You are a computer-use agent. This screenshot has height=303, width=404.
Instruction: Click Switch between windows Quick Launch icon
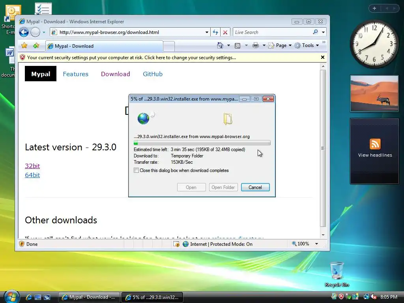[47, 297]
